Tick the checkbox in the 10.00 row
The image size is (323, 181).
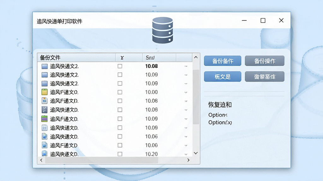[120, 92]
